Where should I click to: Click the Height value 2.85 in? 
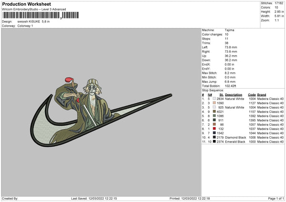tap(279, 11)
